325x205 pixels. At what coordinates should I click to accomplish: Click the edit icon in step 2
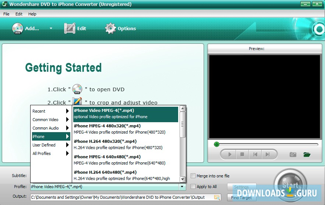(x=77, y=101)
